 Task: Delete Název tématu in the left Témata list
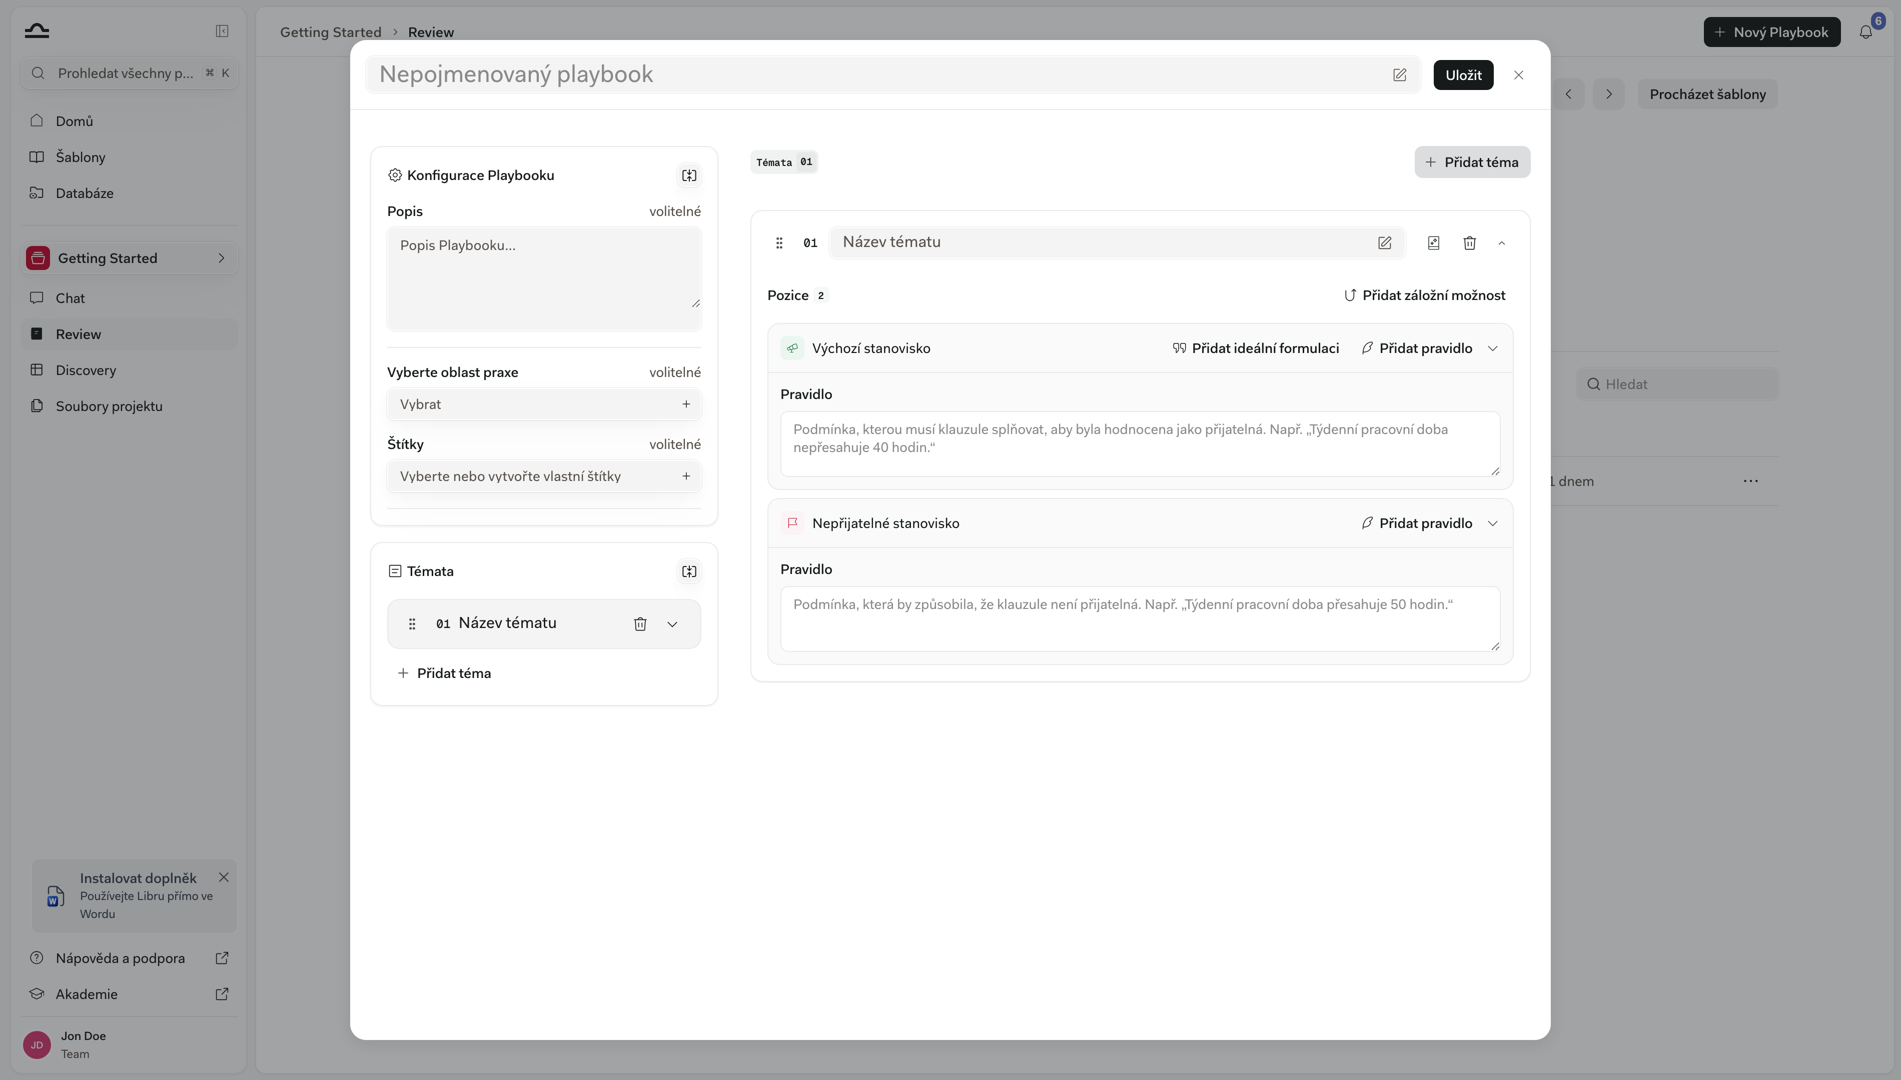640,624
